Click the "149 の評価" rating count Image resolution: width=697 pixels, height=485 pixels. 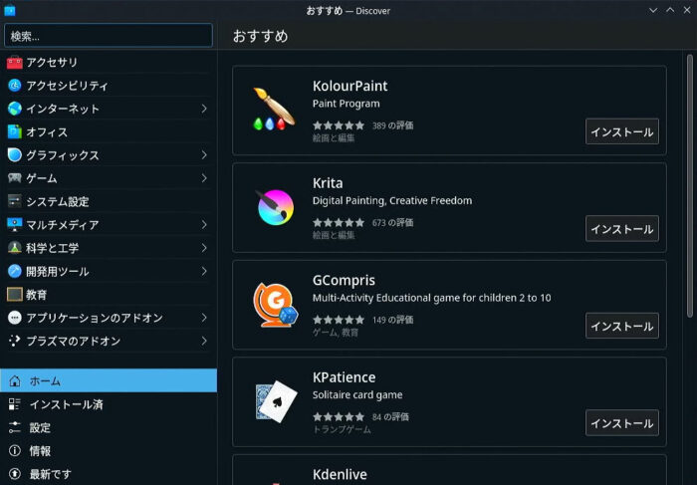(393, 320)
